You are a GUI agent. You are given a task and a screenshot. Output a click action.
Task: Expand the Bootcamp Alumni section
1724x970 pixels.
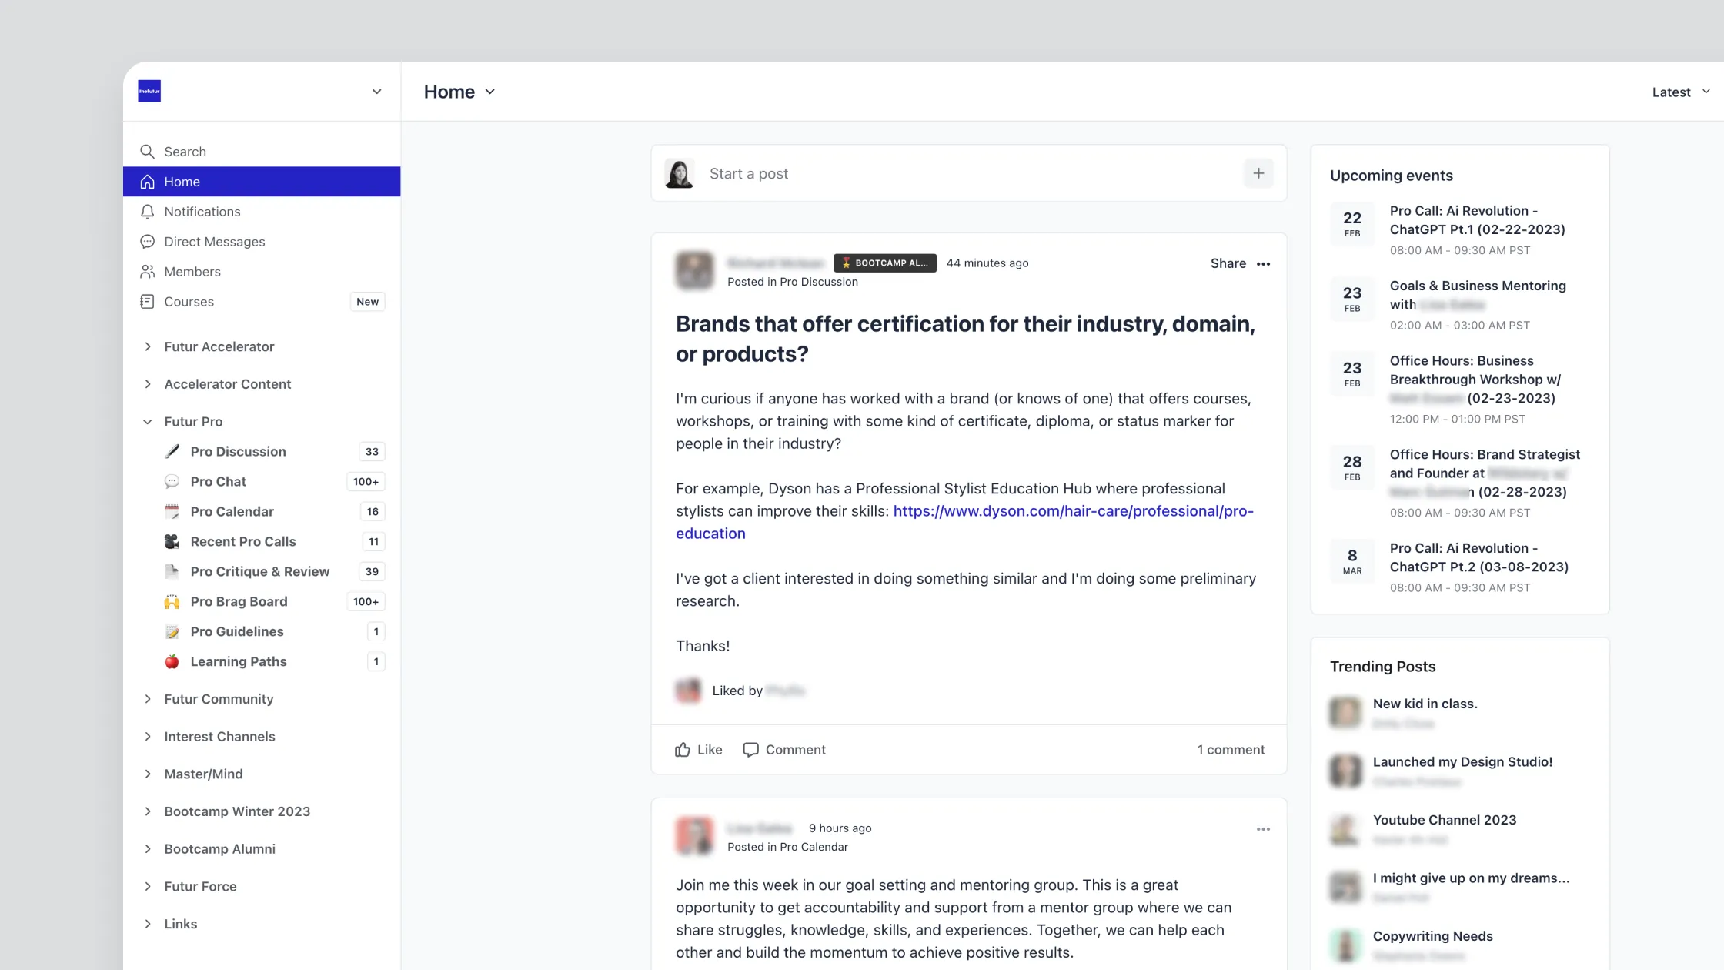(x=148, y=848)
